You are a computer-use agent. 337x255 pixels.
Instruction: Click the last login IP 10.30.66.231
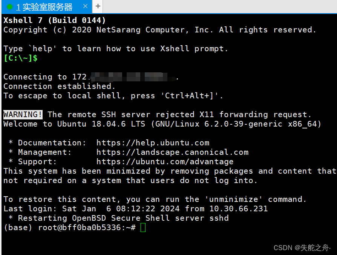pos(239,209)
